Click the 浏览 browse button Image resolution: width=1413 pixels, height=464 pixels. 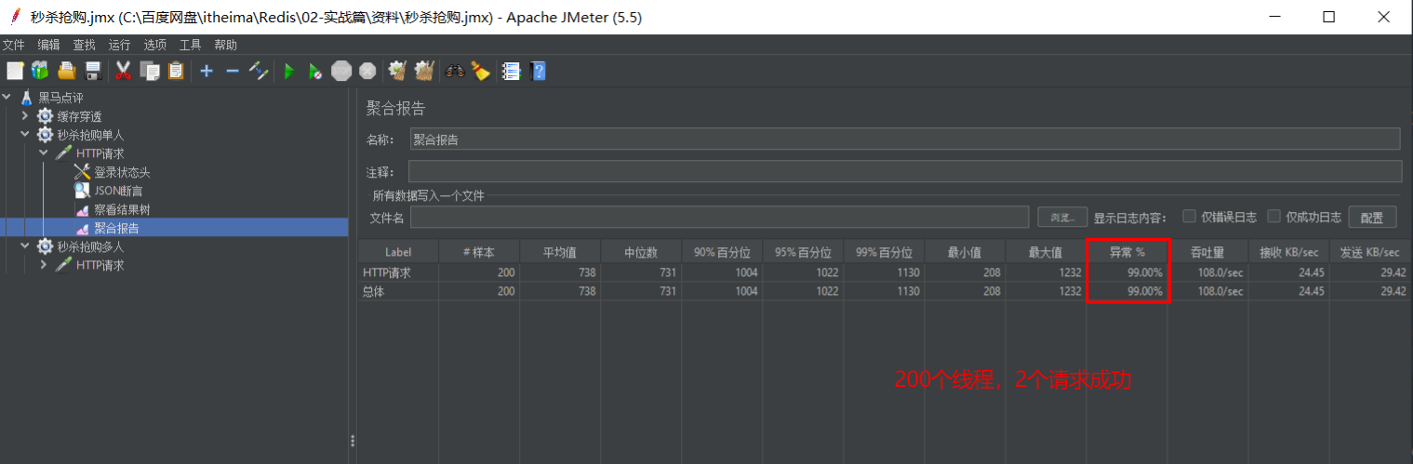point(1062,217)
